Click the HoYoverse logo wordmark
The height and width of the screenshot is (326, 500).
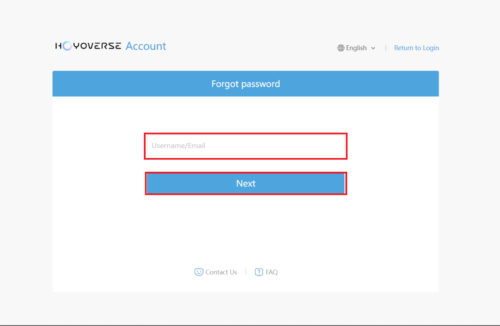tap(88, 46)
